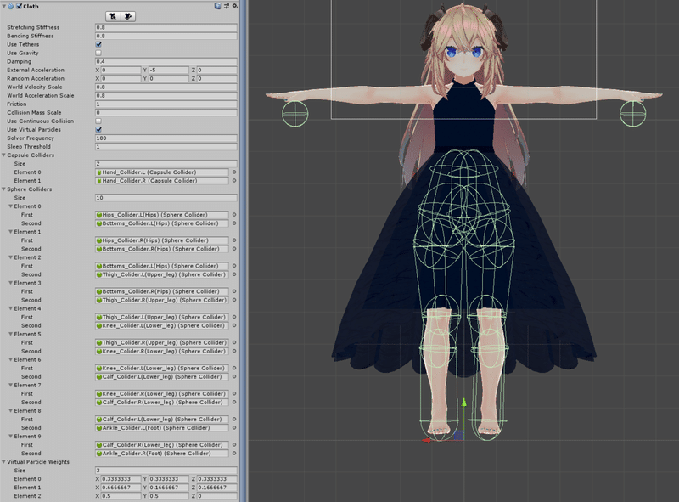Open object picker for Capsule Colliders Element 1
The width and height of the screenshot is (679, 502).
pos(234,181)
